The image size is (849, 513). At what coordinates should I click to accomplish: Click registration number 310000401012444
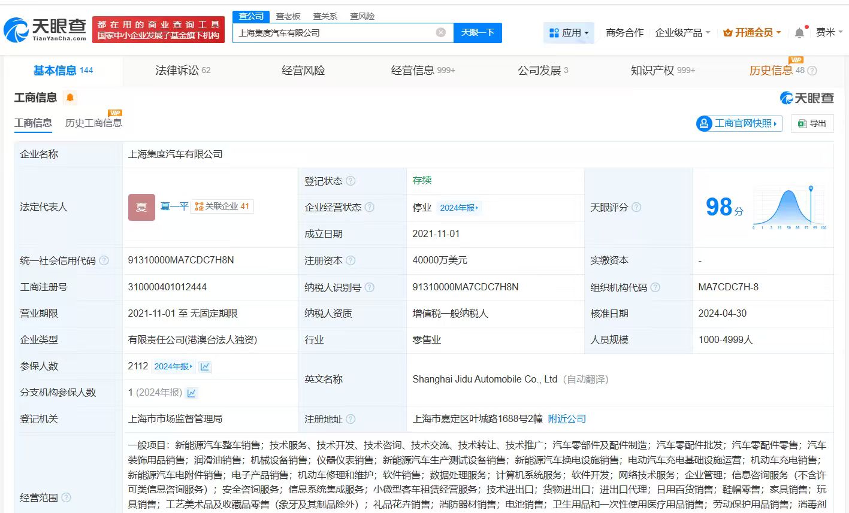(x=167, y=287)
